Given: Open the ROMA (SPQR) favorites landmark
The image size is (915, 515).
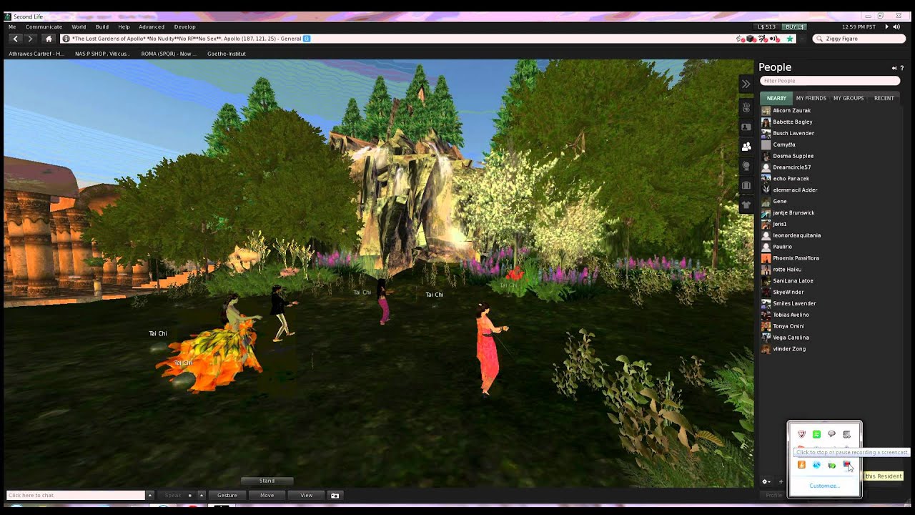Looking at the screenshot, I should [169, 54].
